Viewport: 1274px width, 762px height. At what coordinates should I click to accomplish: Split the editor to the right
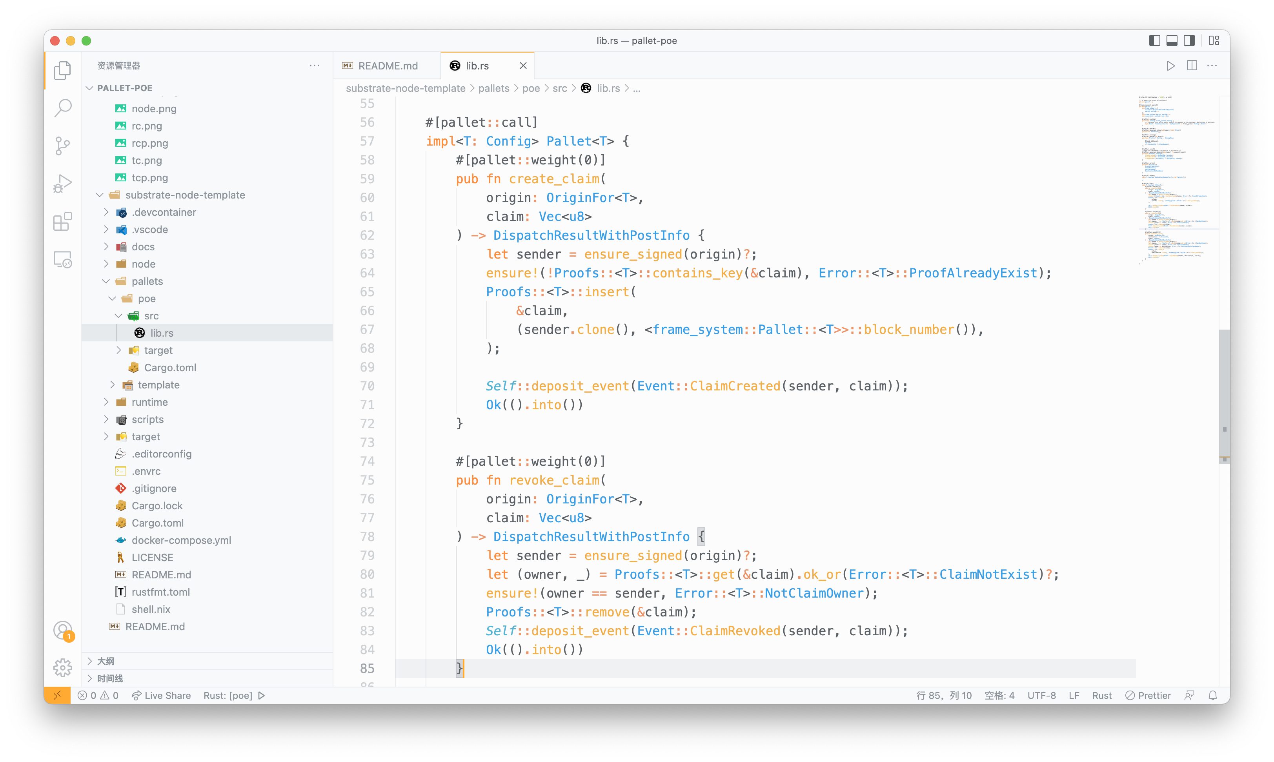(1192, 66)
